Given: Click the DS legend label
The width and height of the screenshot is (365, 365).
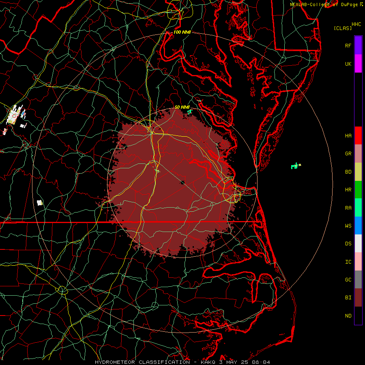Looking at the screenshot, I should (x=348, y=244).
